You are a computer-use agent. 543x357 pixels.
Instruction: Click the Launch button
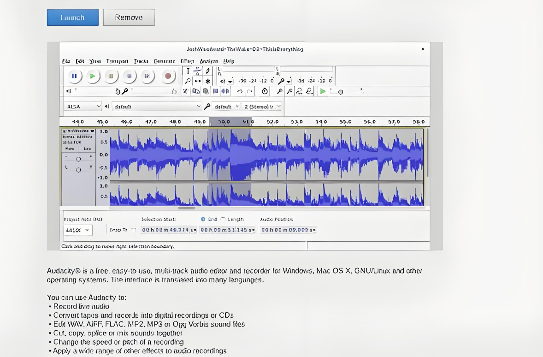[72, 18]
